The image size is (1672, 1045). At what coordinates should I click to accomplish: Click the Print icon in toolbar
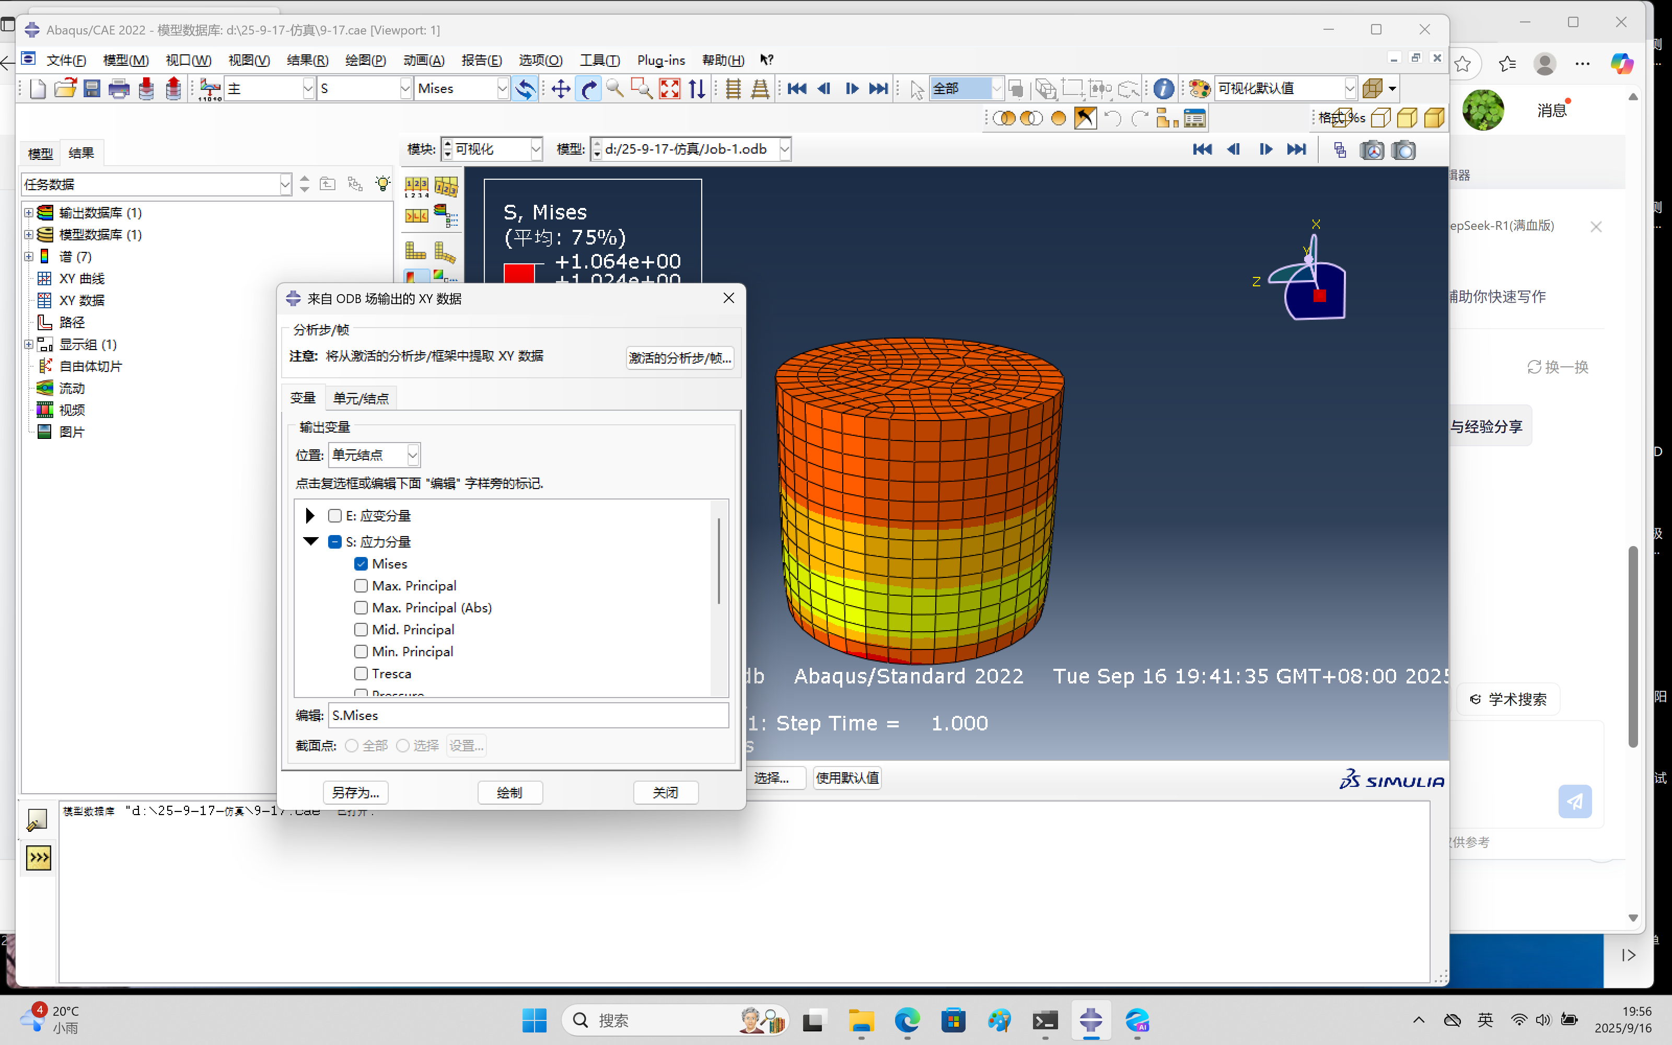coord(119,89)
